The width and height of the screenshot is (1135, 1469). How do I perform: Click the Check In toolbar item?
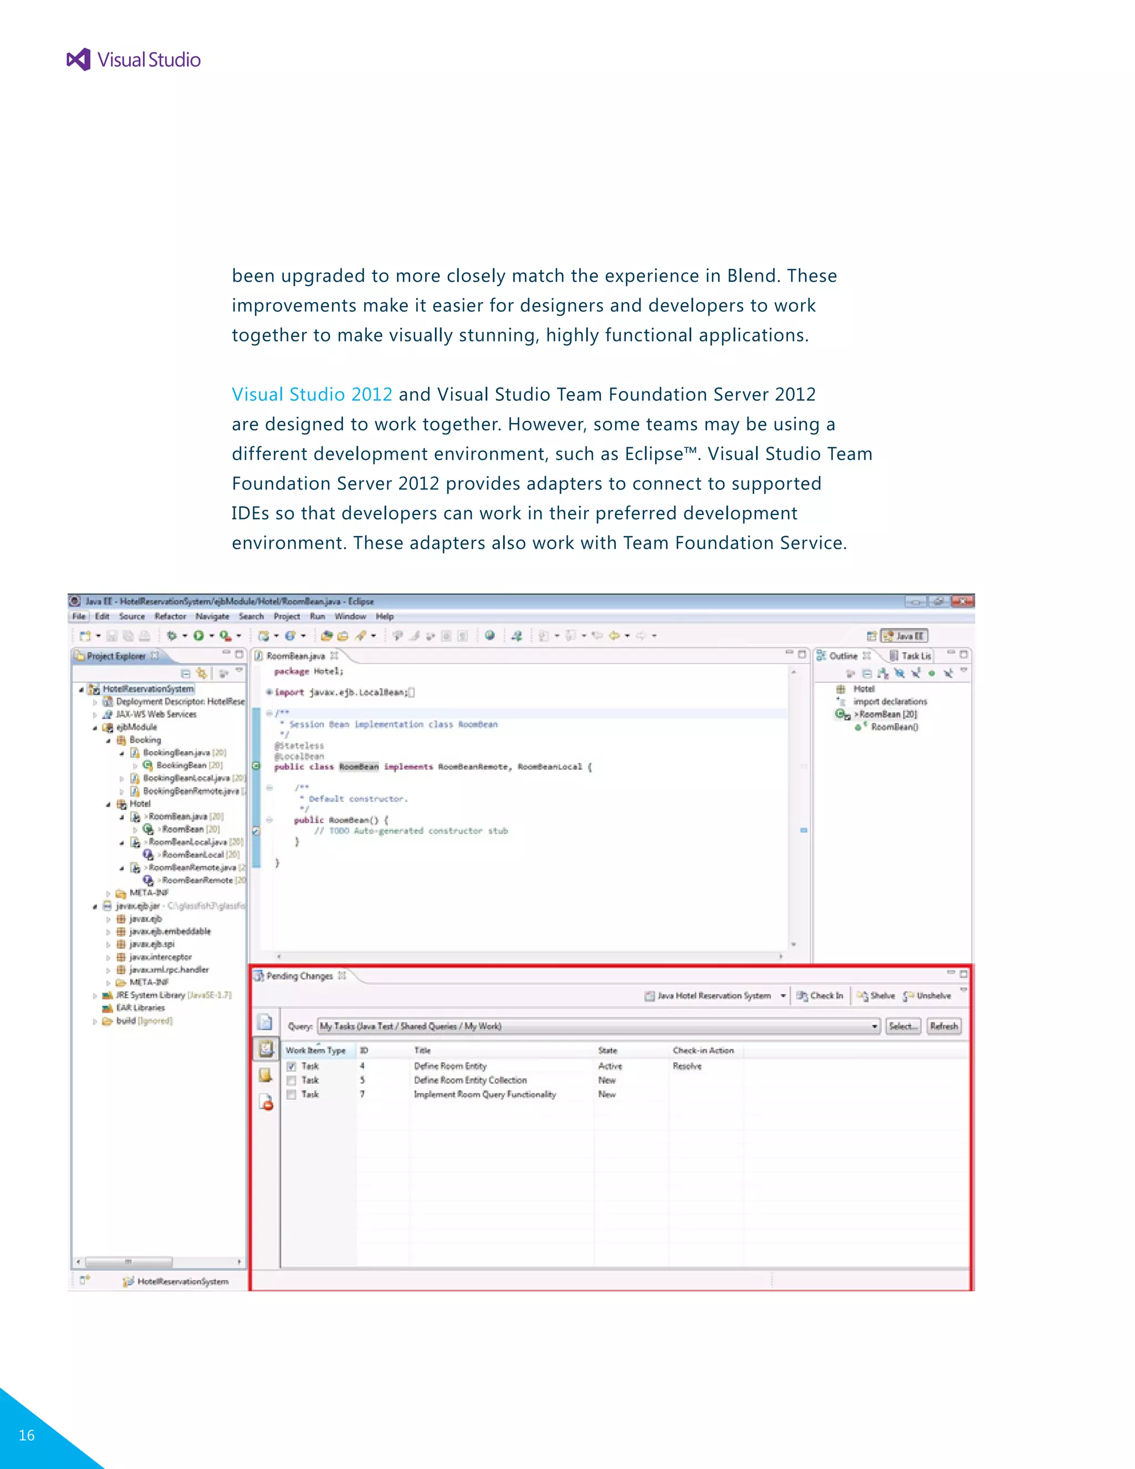(x=820, y=996)
